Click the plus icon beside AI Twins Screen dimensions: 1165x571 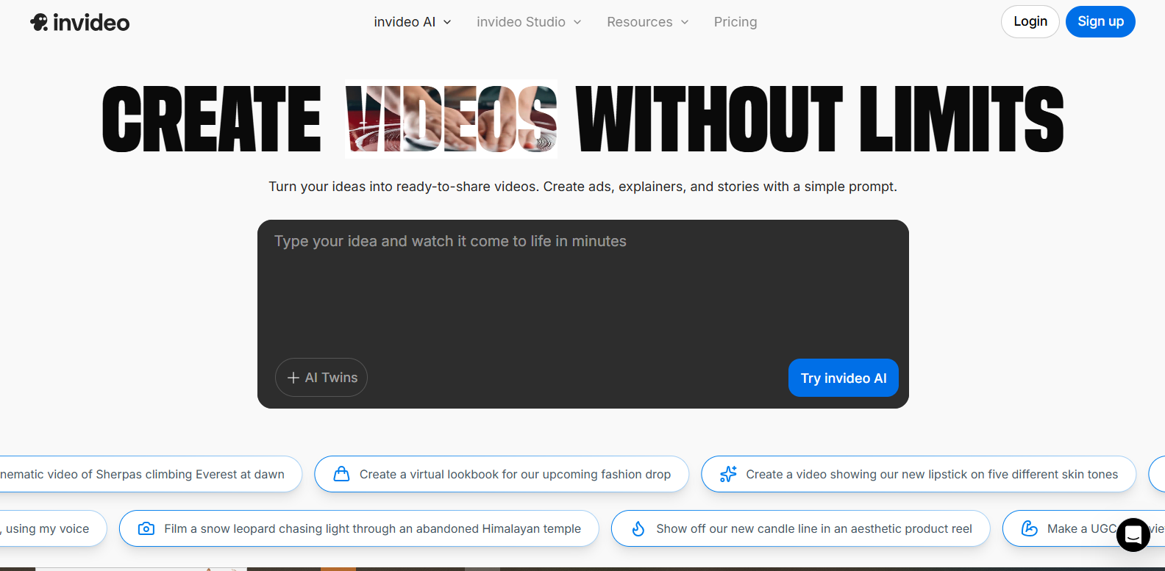point(293,378)
